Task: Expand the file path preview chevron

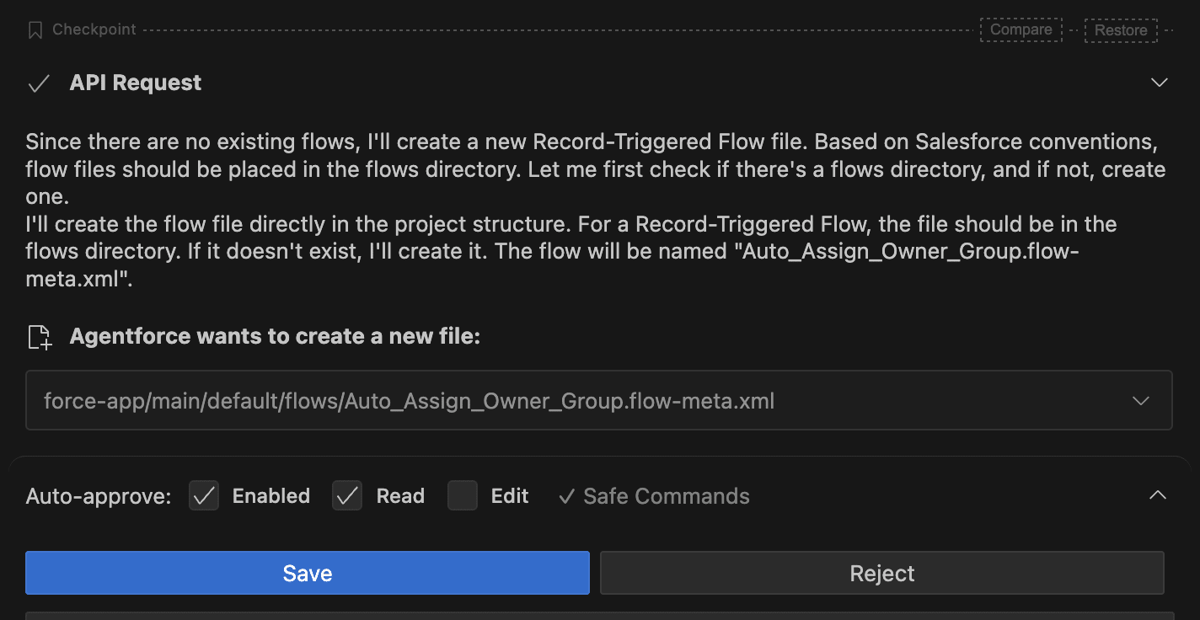Action: 1141,401
